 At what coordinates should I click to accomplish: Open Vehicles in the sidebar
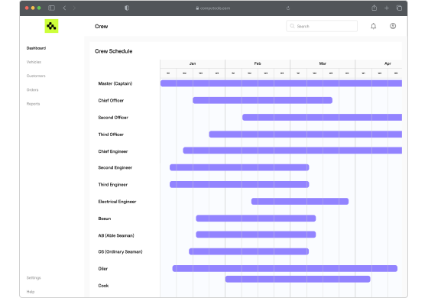pos(34,62)
